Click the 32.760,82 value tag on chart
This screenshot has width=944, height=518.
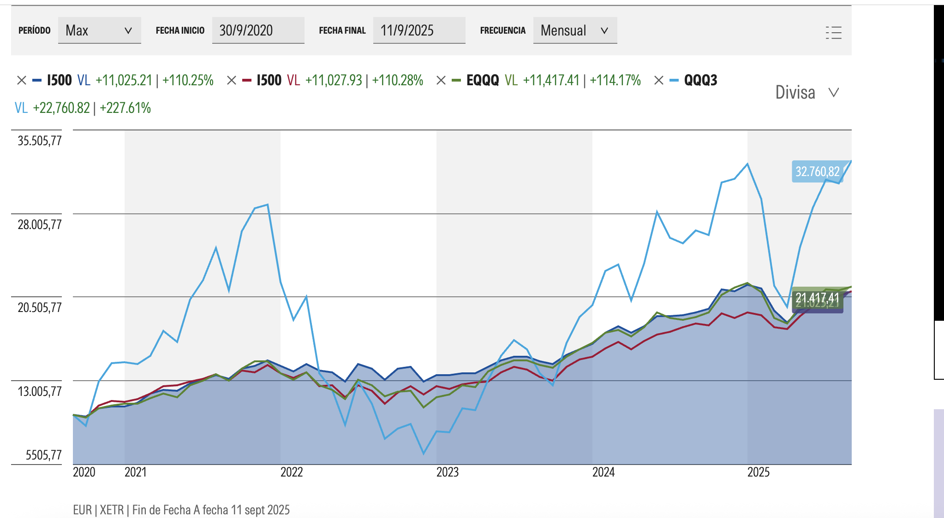[817, 171]
